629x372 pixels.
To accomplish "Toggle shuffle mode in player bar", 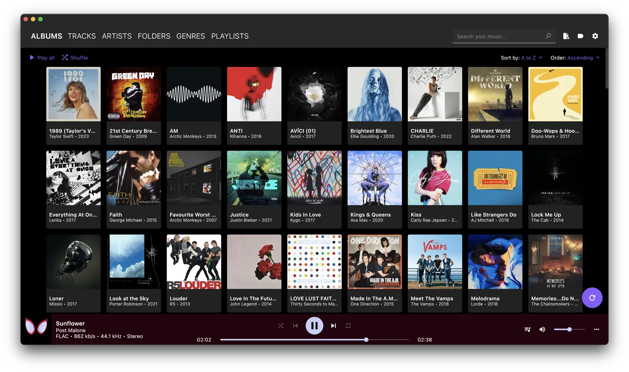I will pos(281,326).
